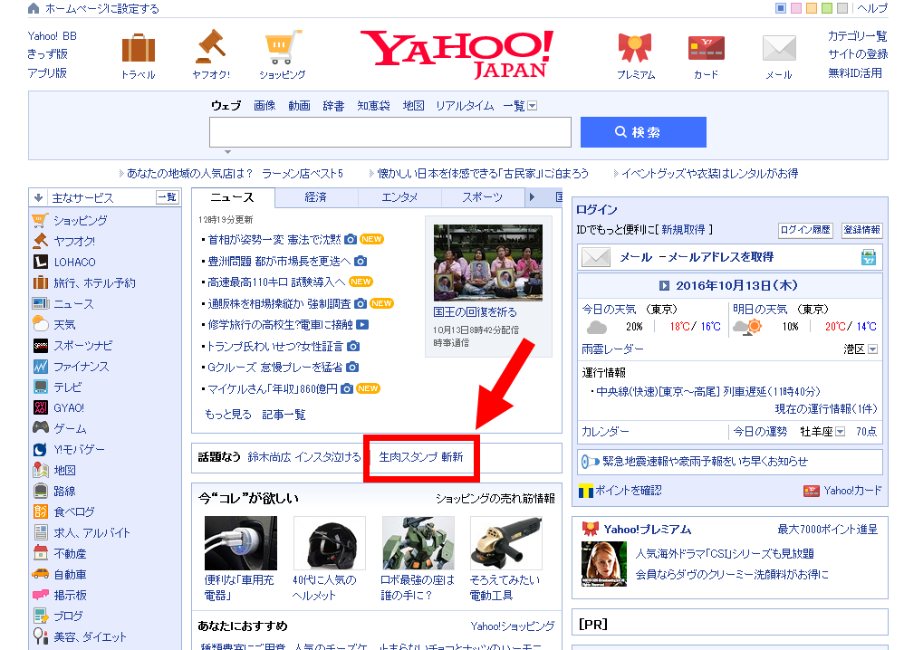Open the power tool product thumbnail
Screen dimensions: 904x650
pyautogui.click(x=506, y=543)
